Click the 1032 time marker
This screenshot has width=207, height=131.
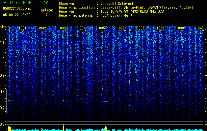click(42, 28)
